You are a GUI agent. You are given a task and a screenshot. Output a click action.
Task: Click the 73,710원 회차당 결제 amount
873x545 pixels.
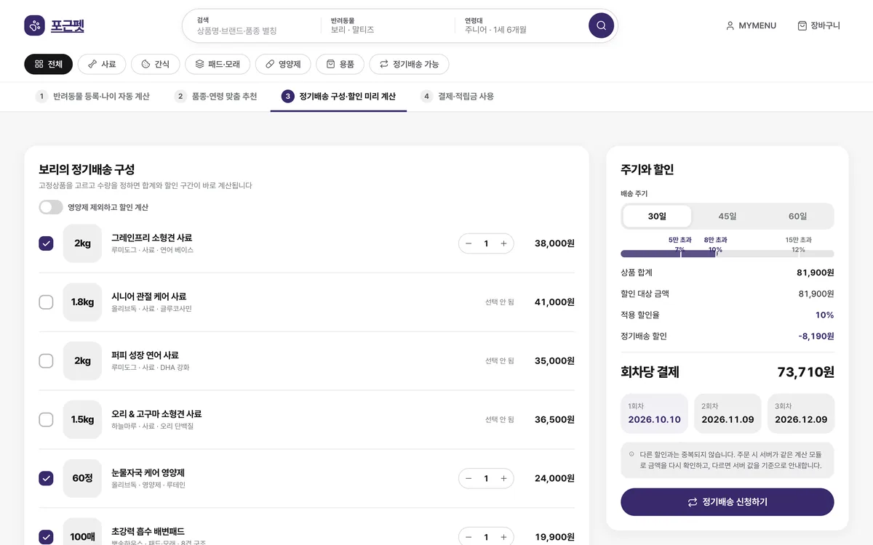pyautogui.click(x=805, y=372)
